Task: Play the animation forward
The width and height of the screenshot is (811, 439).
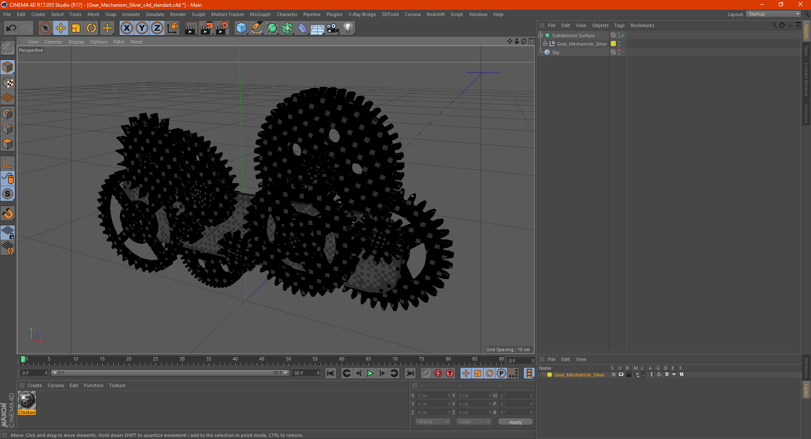Action: (x=370, y=373)
